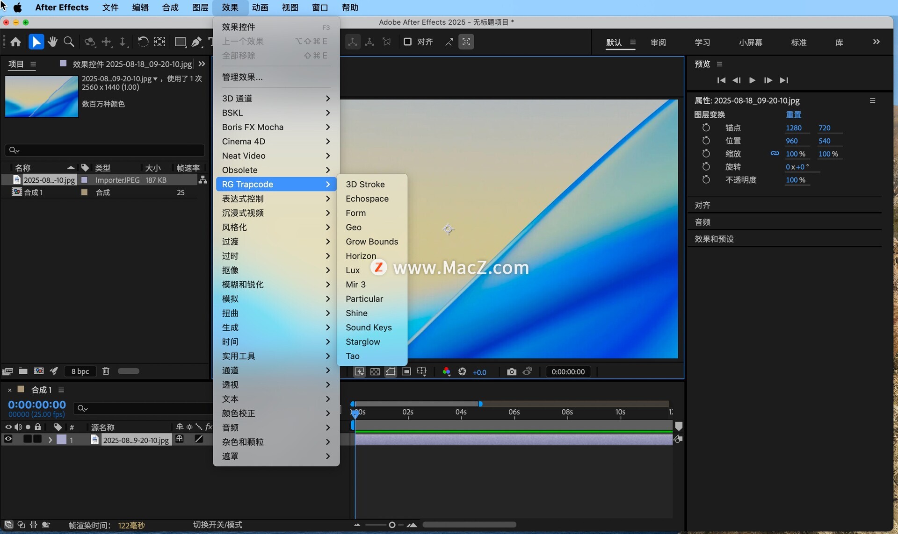
Task: Open the 动画 menu
Action: click(260, 7)
